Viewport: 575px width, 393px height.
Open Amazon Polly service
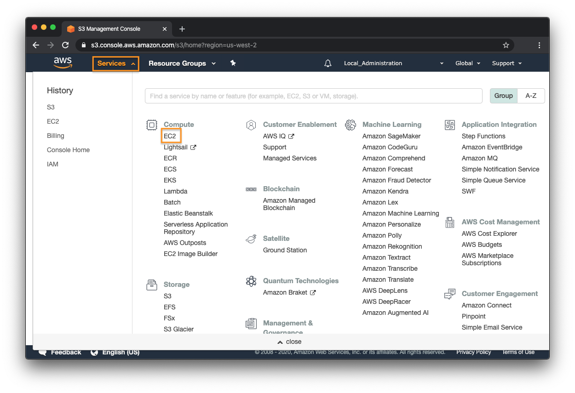[382, 235]
